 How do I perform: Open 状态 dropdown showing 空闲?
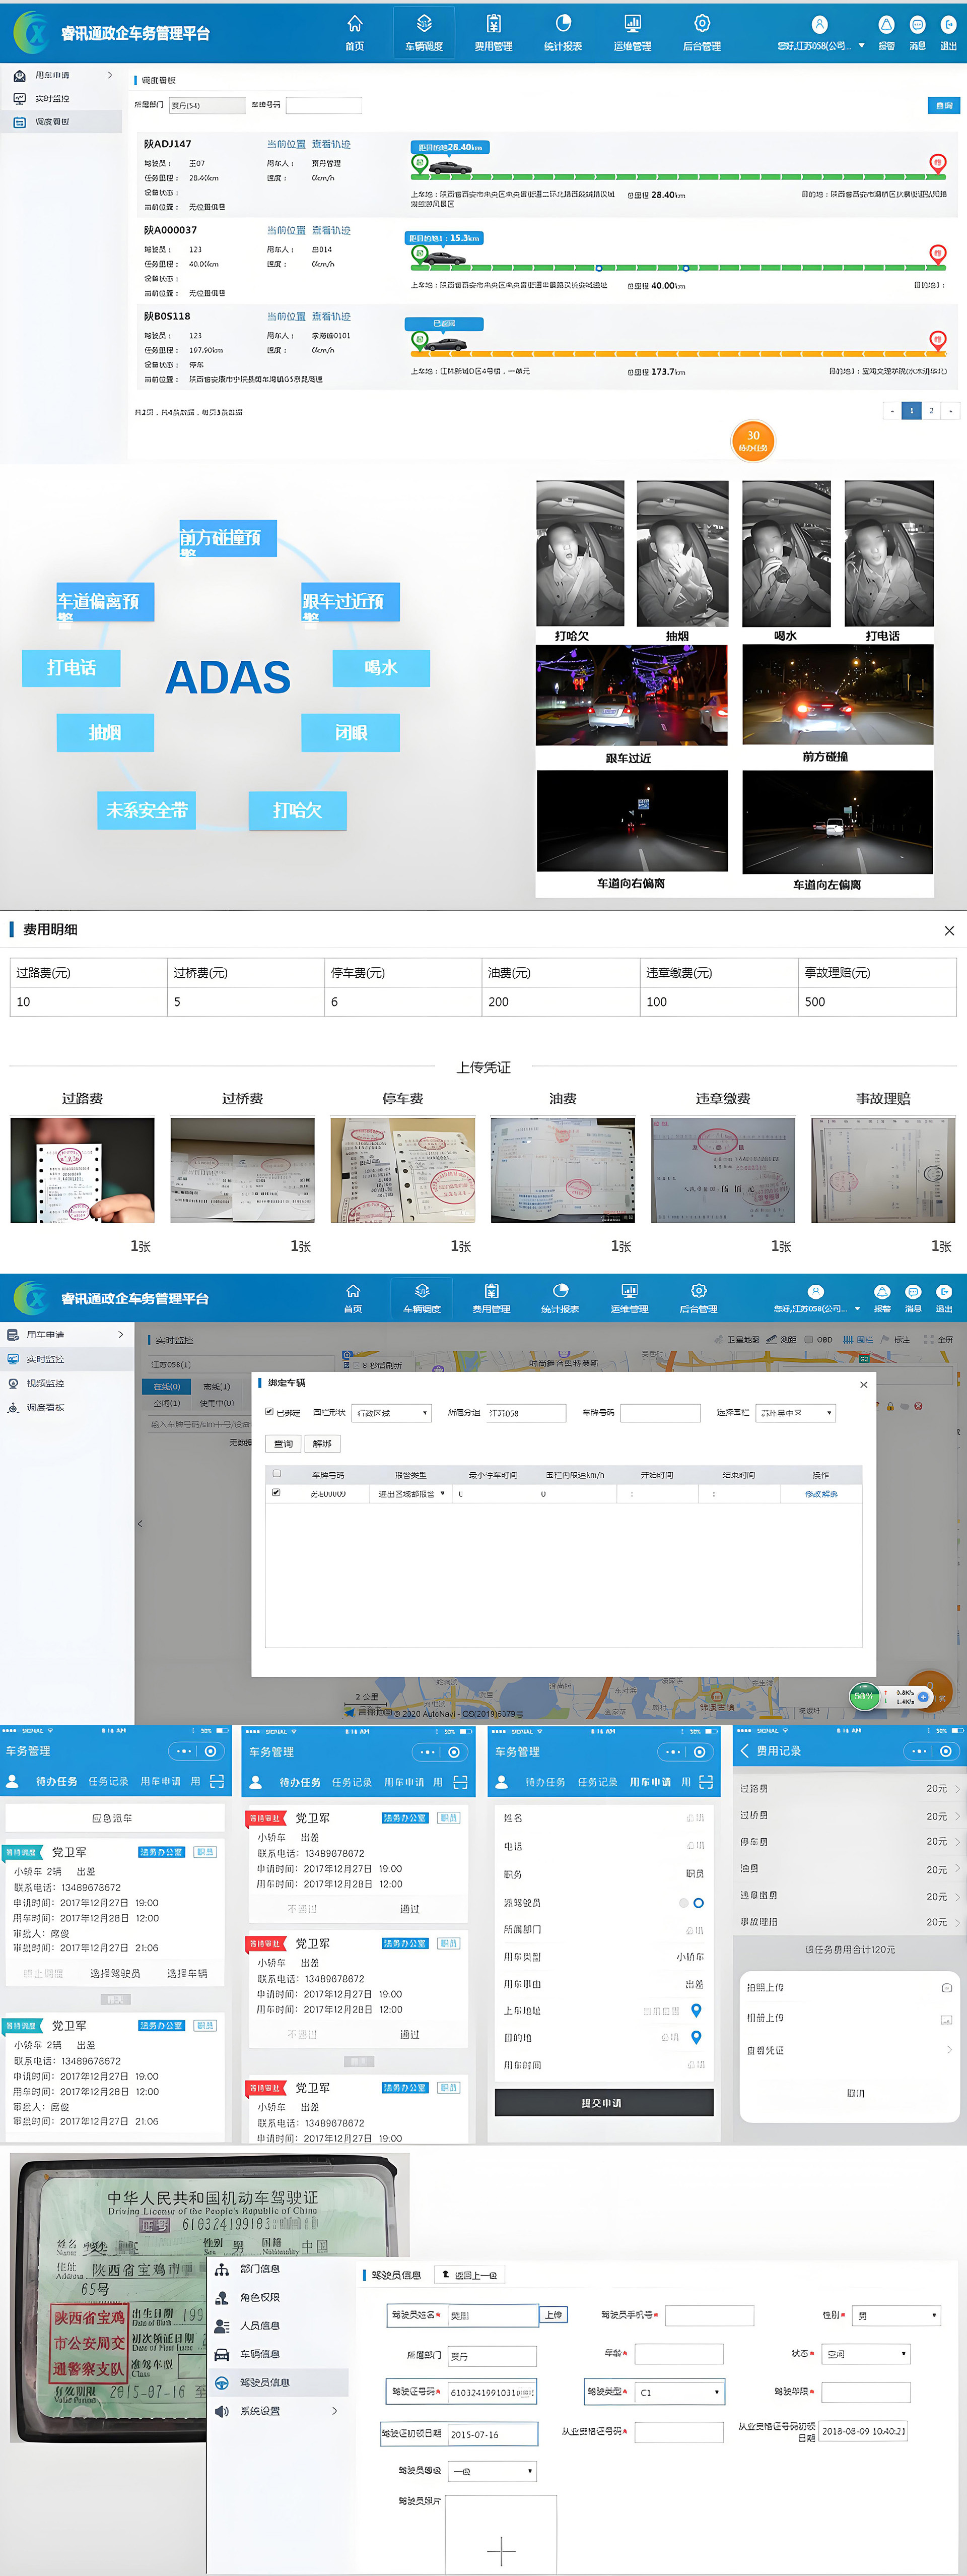[x=865, y=2354]
